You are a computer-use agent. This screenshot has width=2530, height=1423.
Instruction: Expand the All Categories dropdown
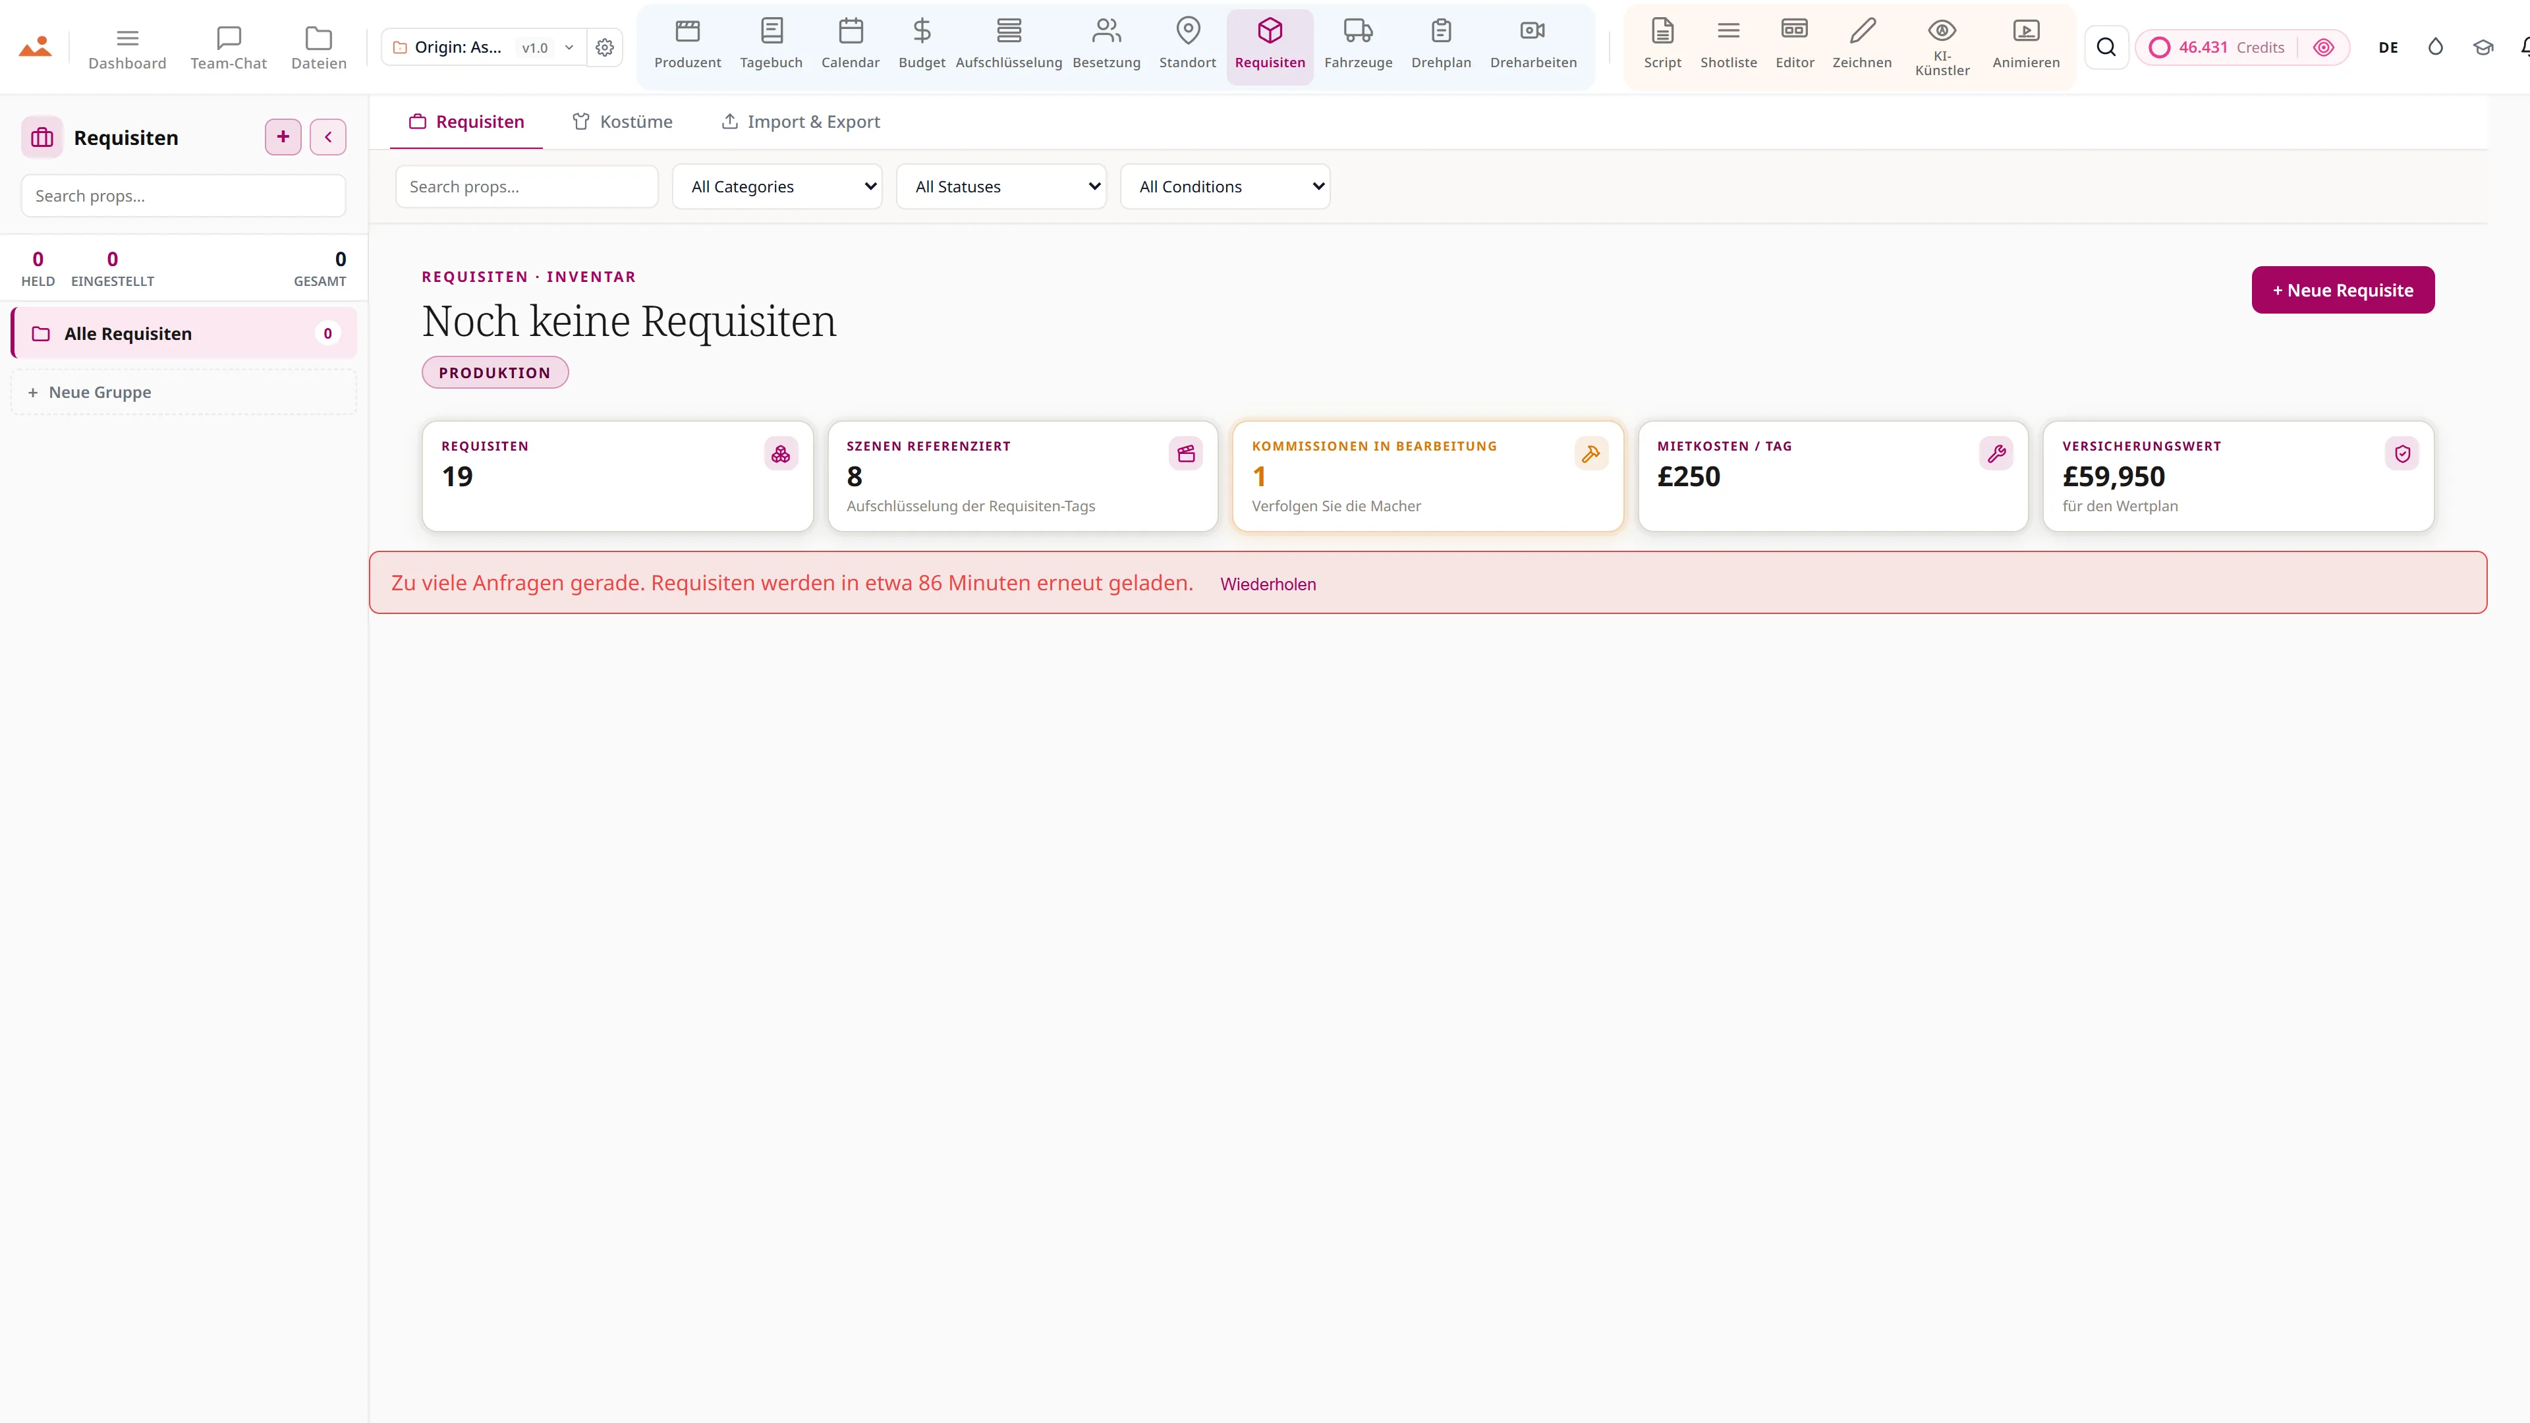click(x=777, y=186)
